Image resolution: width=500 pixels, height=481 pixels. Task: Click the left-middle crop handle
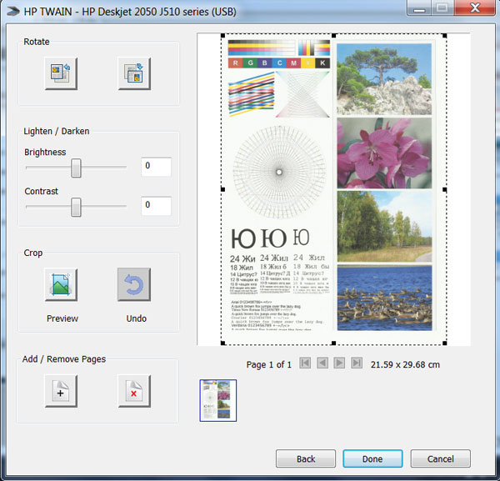click(222, 189)
